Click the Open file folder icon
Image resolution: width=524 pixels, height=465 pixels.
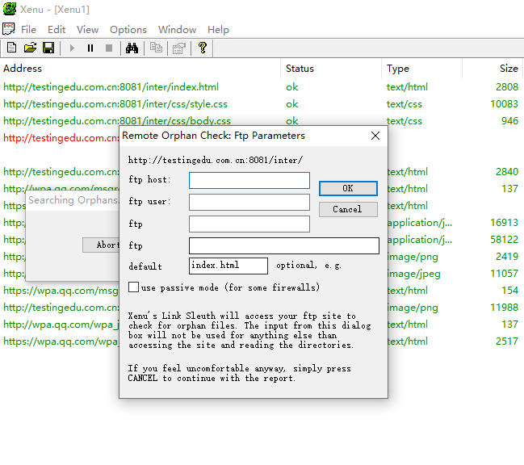[30, 48]
